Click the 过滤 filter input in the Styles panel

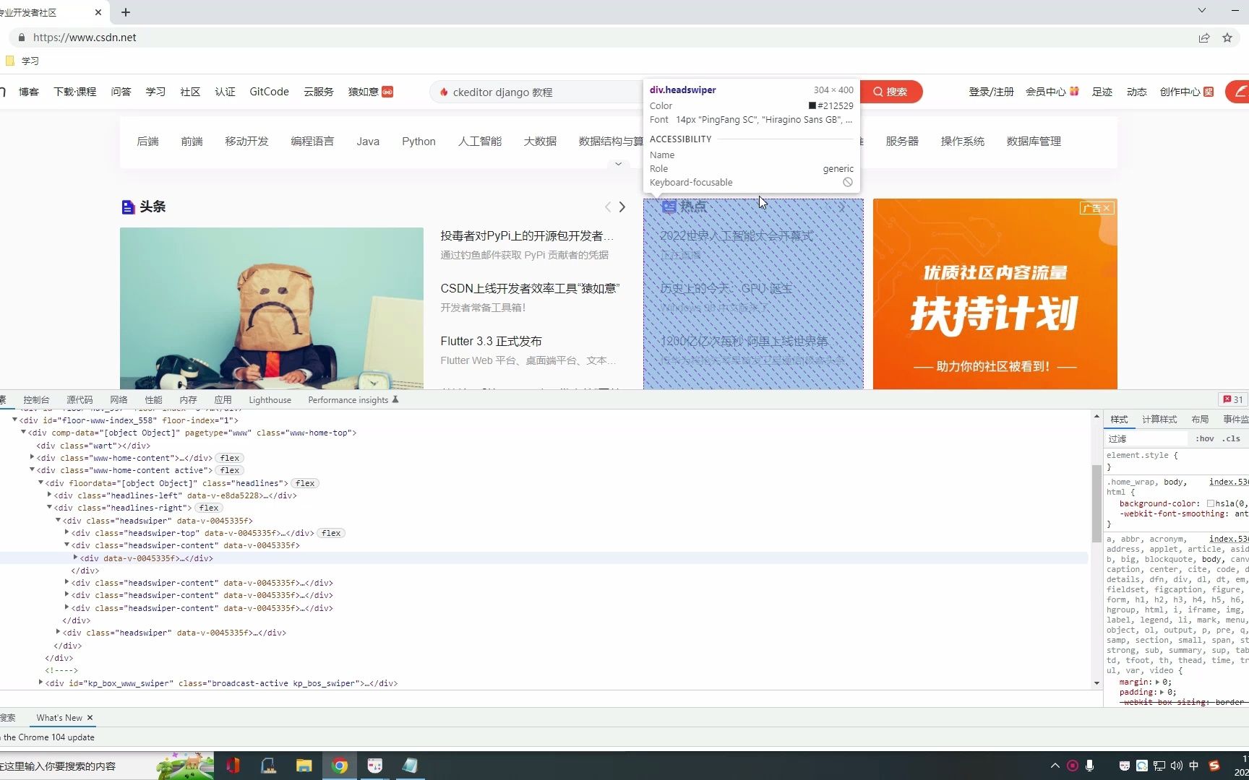click(x=1142, y=438)
